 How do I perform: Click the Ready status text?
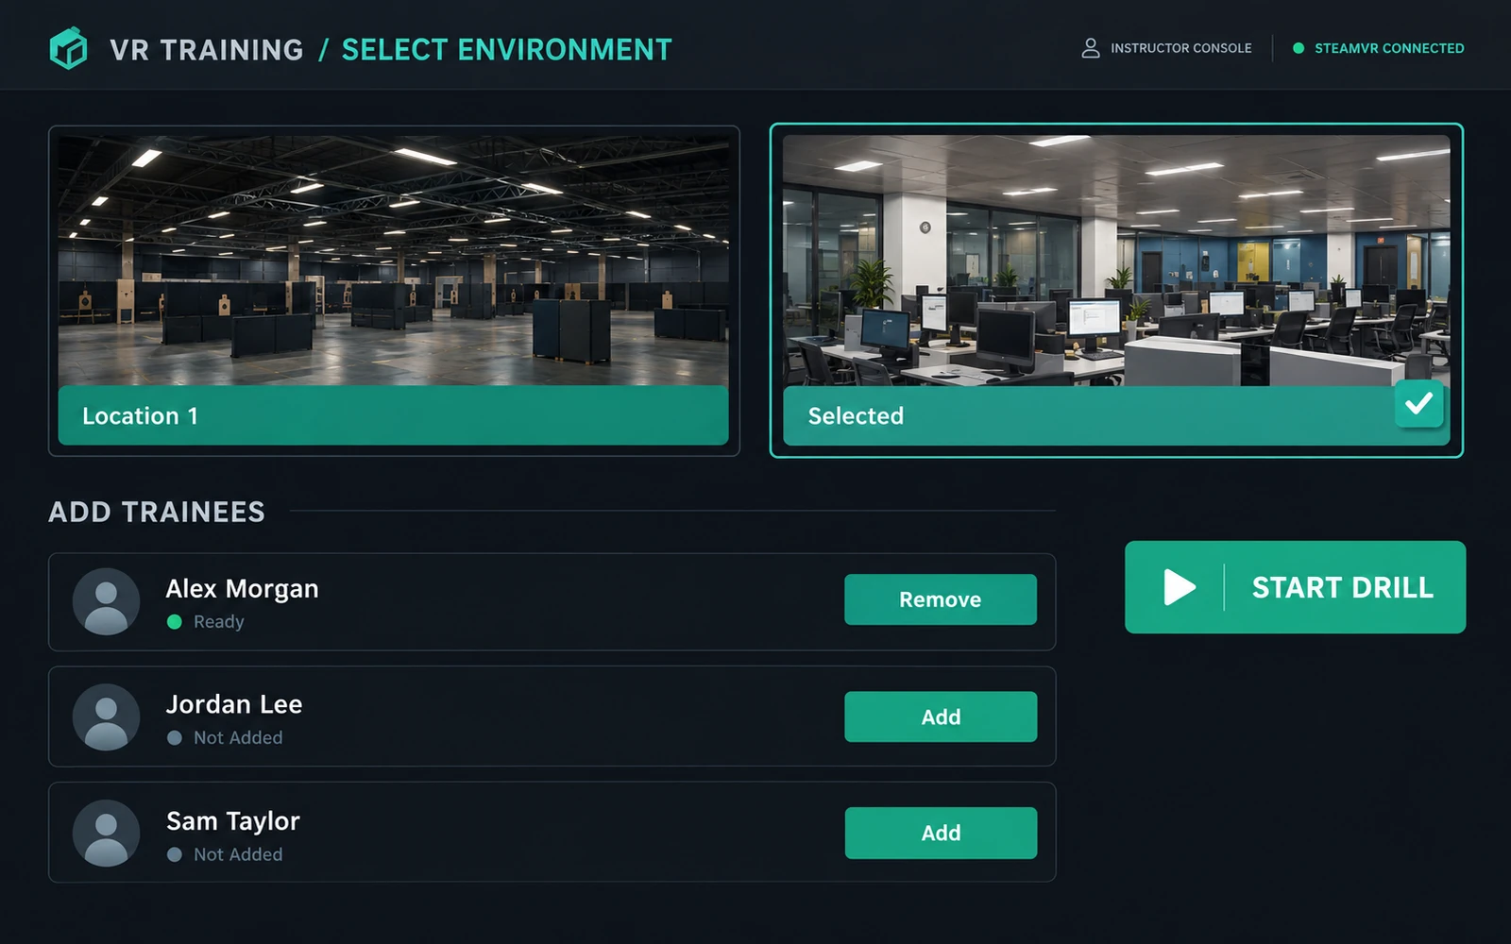point(219,622)
